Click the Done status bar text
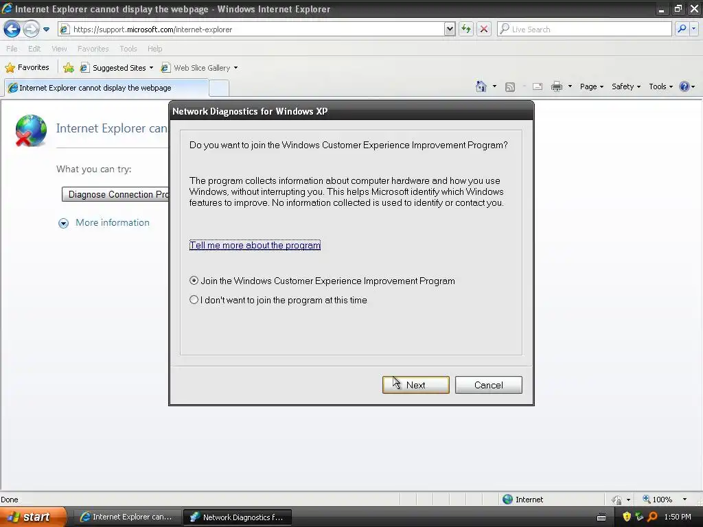This screenshot has height=527, width=703. [x=10, y=500]
